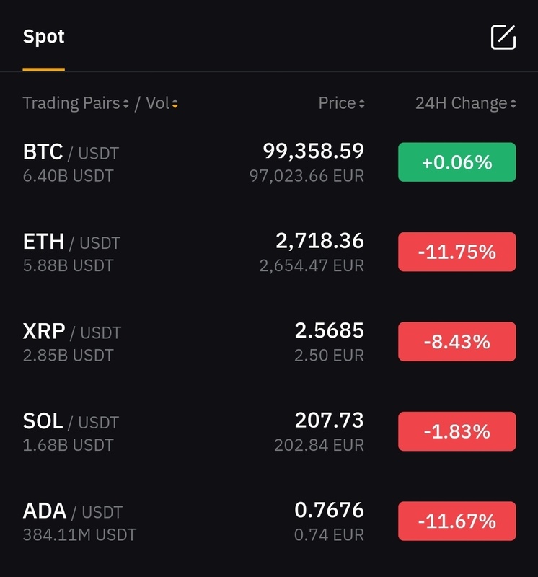Click the Price column header

(x=337, y=103)
